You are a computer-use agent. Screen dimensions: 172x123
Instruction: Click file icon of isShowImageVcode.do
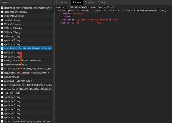[x=2, y=64]
